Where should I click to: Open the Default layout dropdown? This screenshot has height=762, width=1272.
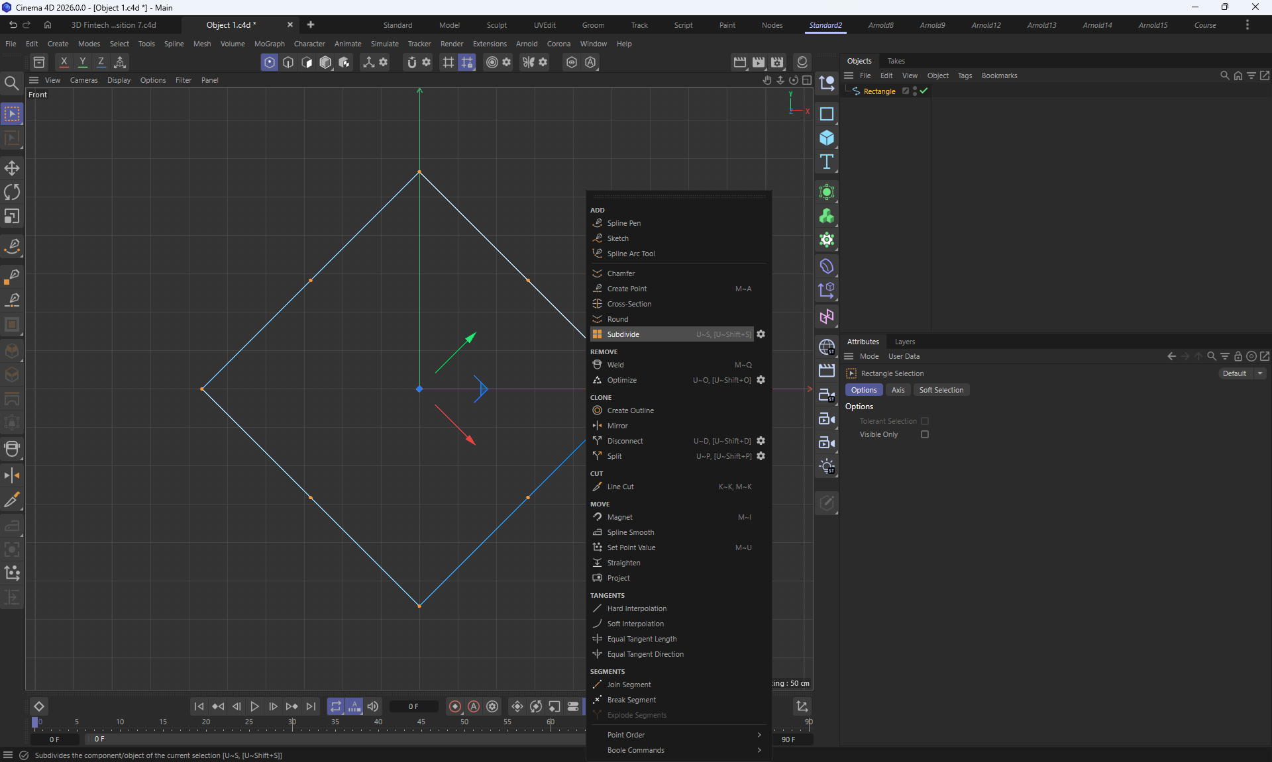1242,373
